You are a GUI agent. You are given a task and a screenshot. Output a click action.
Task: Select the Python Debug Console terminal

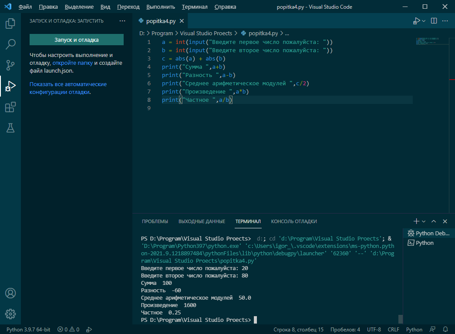tap(428, 233)
